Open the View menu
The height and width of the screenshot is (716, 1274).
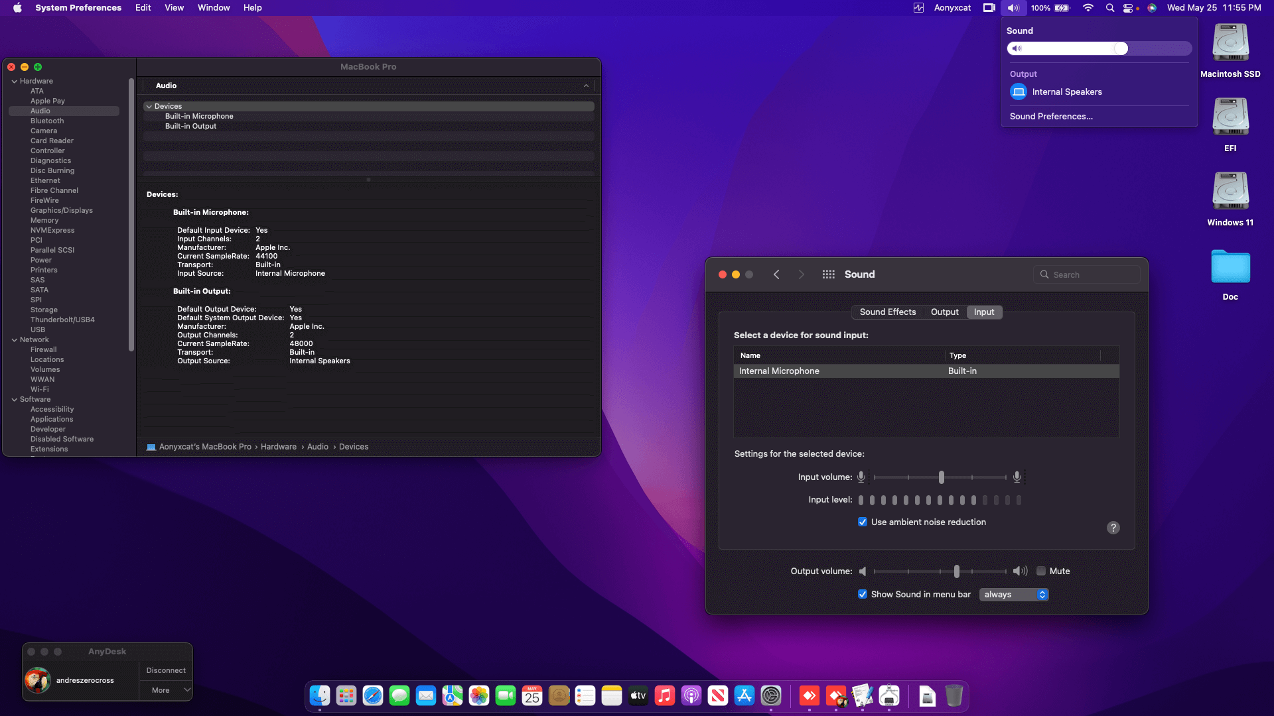click(x=175, y=8)
